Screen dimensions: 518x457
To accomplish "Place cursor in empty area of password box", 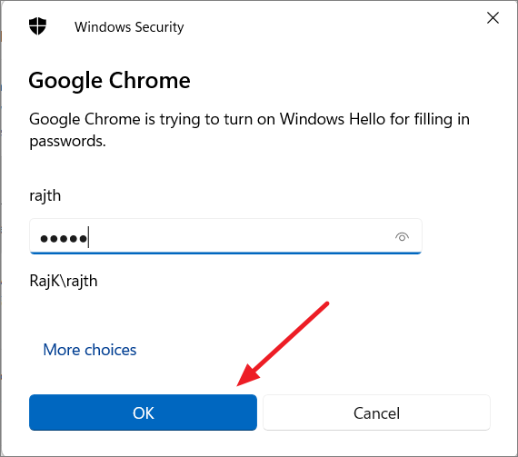I will [x=241, y=236].
